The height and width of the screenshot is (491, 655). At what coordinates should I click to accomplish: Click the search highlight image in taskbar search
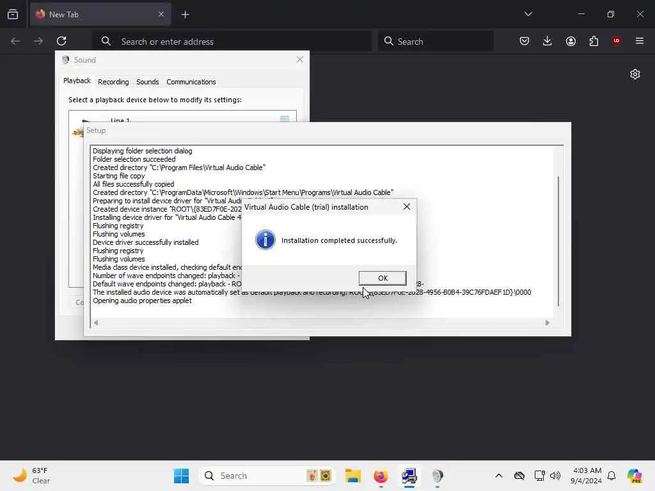pyautogui.click(x=319, y=476)
